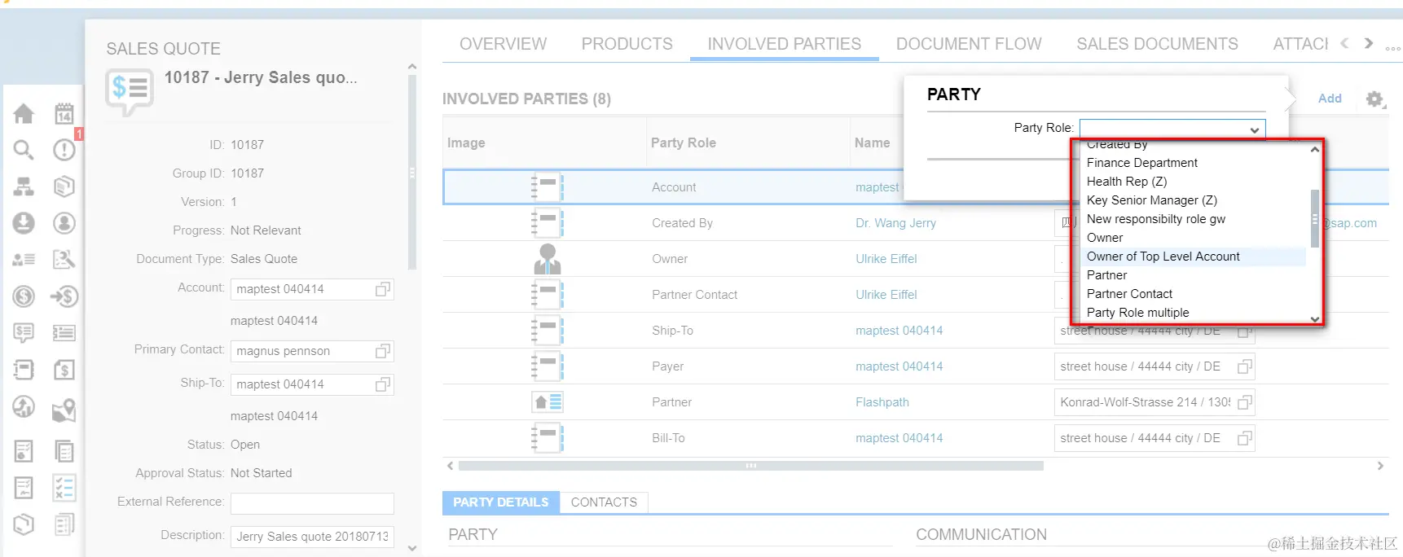Image resolution: width=1403 pixels, height=557 pixels.
Task: Open the Calendar icon showing 14
Action: [x=64, y=114]
